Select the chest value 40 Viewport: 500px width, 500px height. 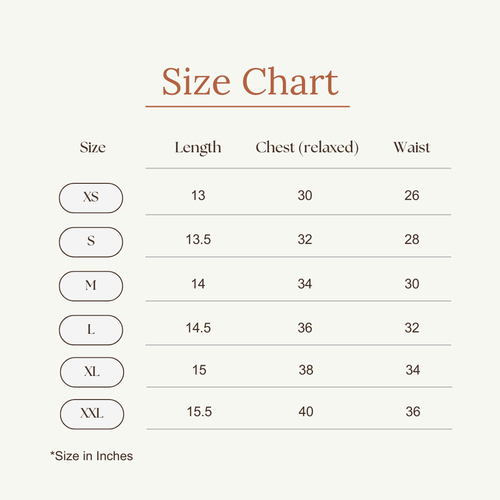[306, 412]
